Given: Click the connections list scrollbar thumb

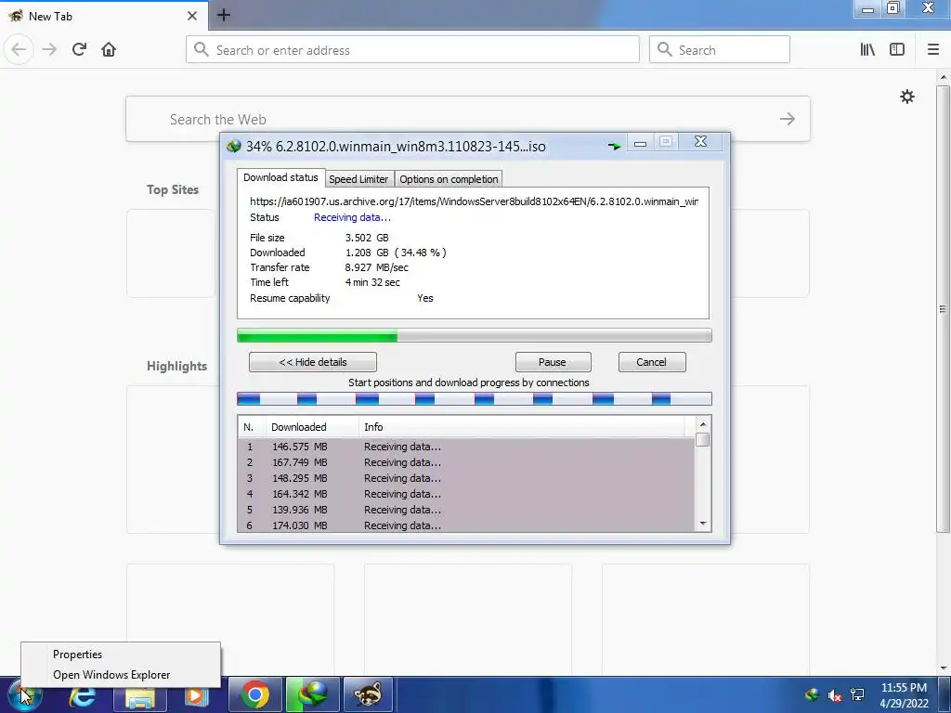Looking at the screenshot, I should point(702,439).
